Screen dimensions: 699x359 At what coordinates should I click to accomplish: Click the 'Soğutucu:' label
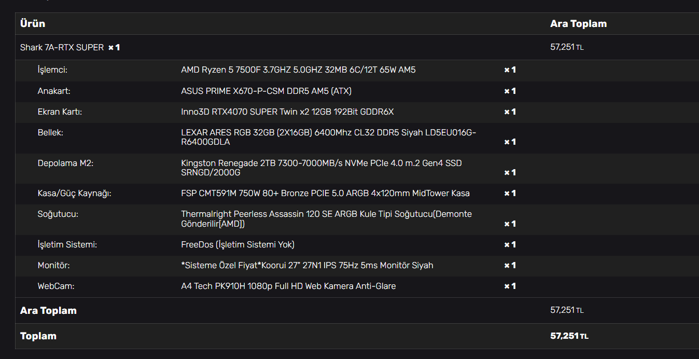pyautogui.click(x=58, y=214)
